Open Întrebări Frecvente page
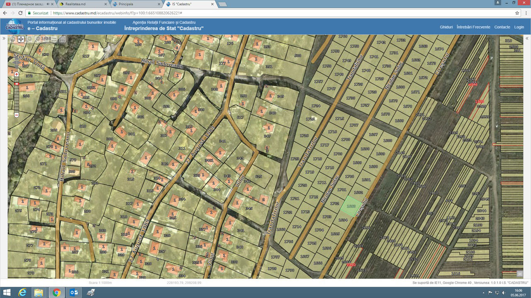The height and width of the screenshot is (298, 531). [x=473, y=27]
